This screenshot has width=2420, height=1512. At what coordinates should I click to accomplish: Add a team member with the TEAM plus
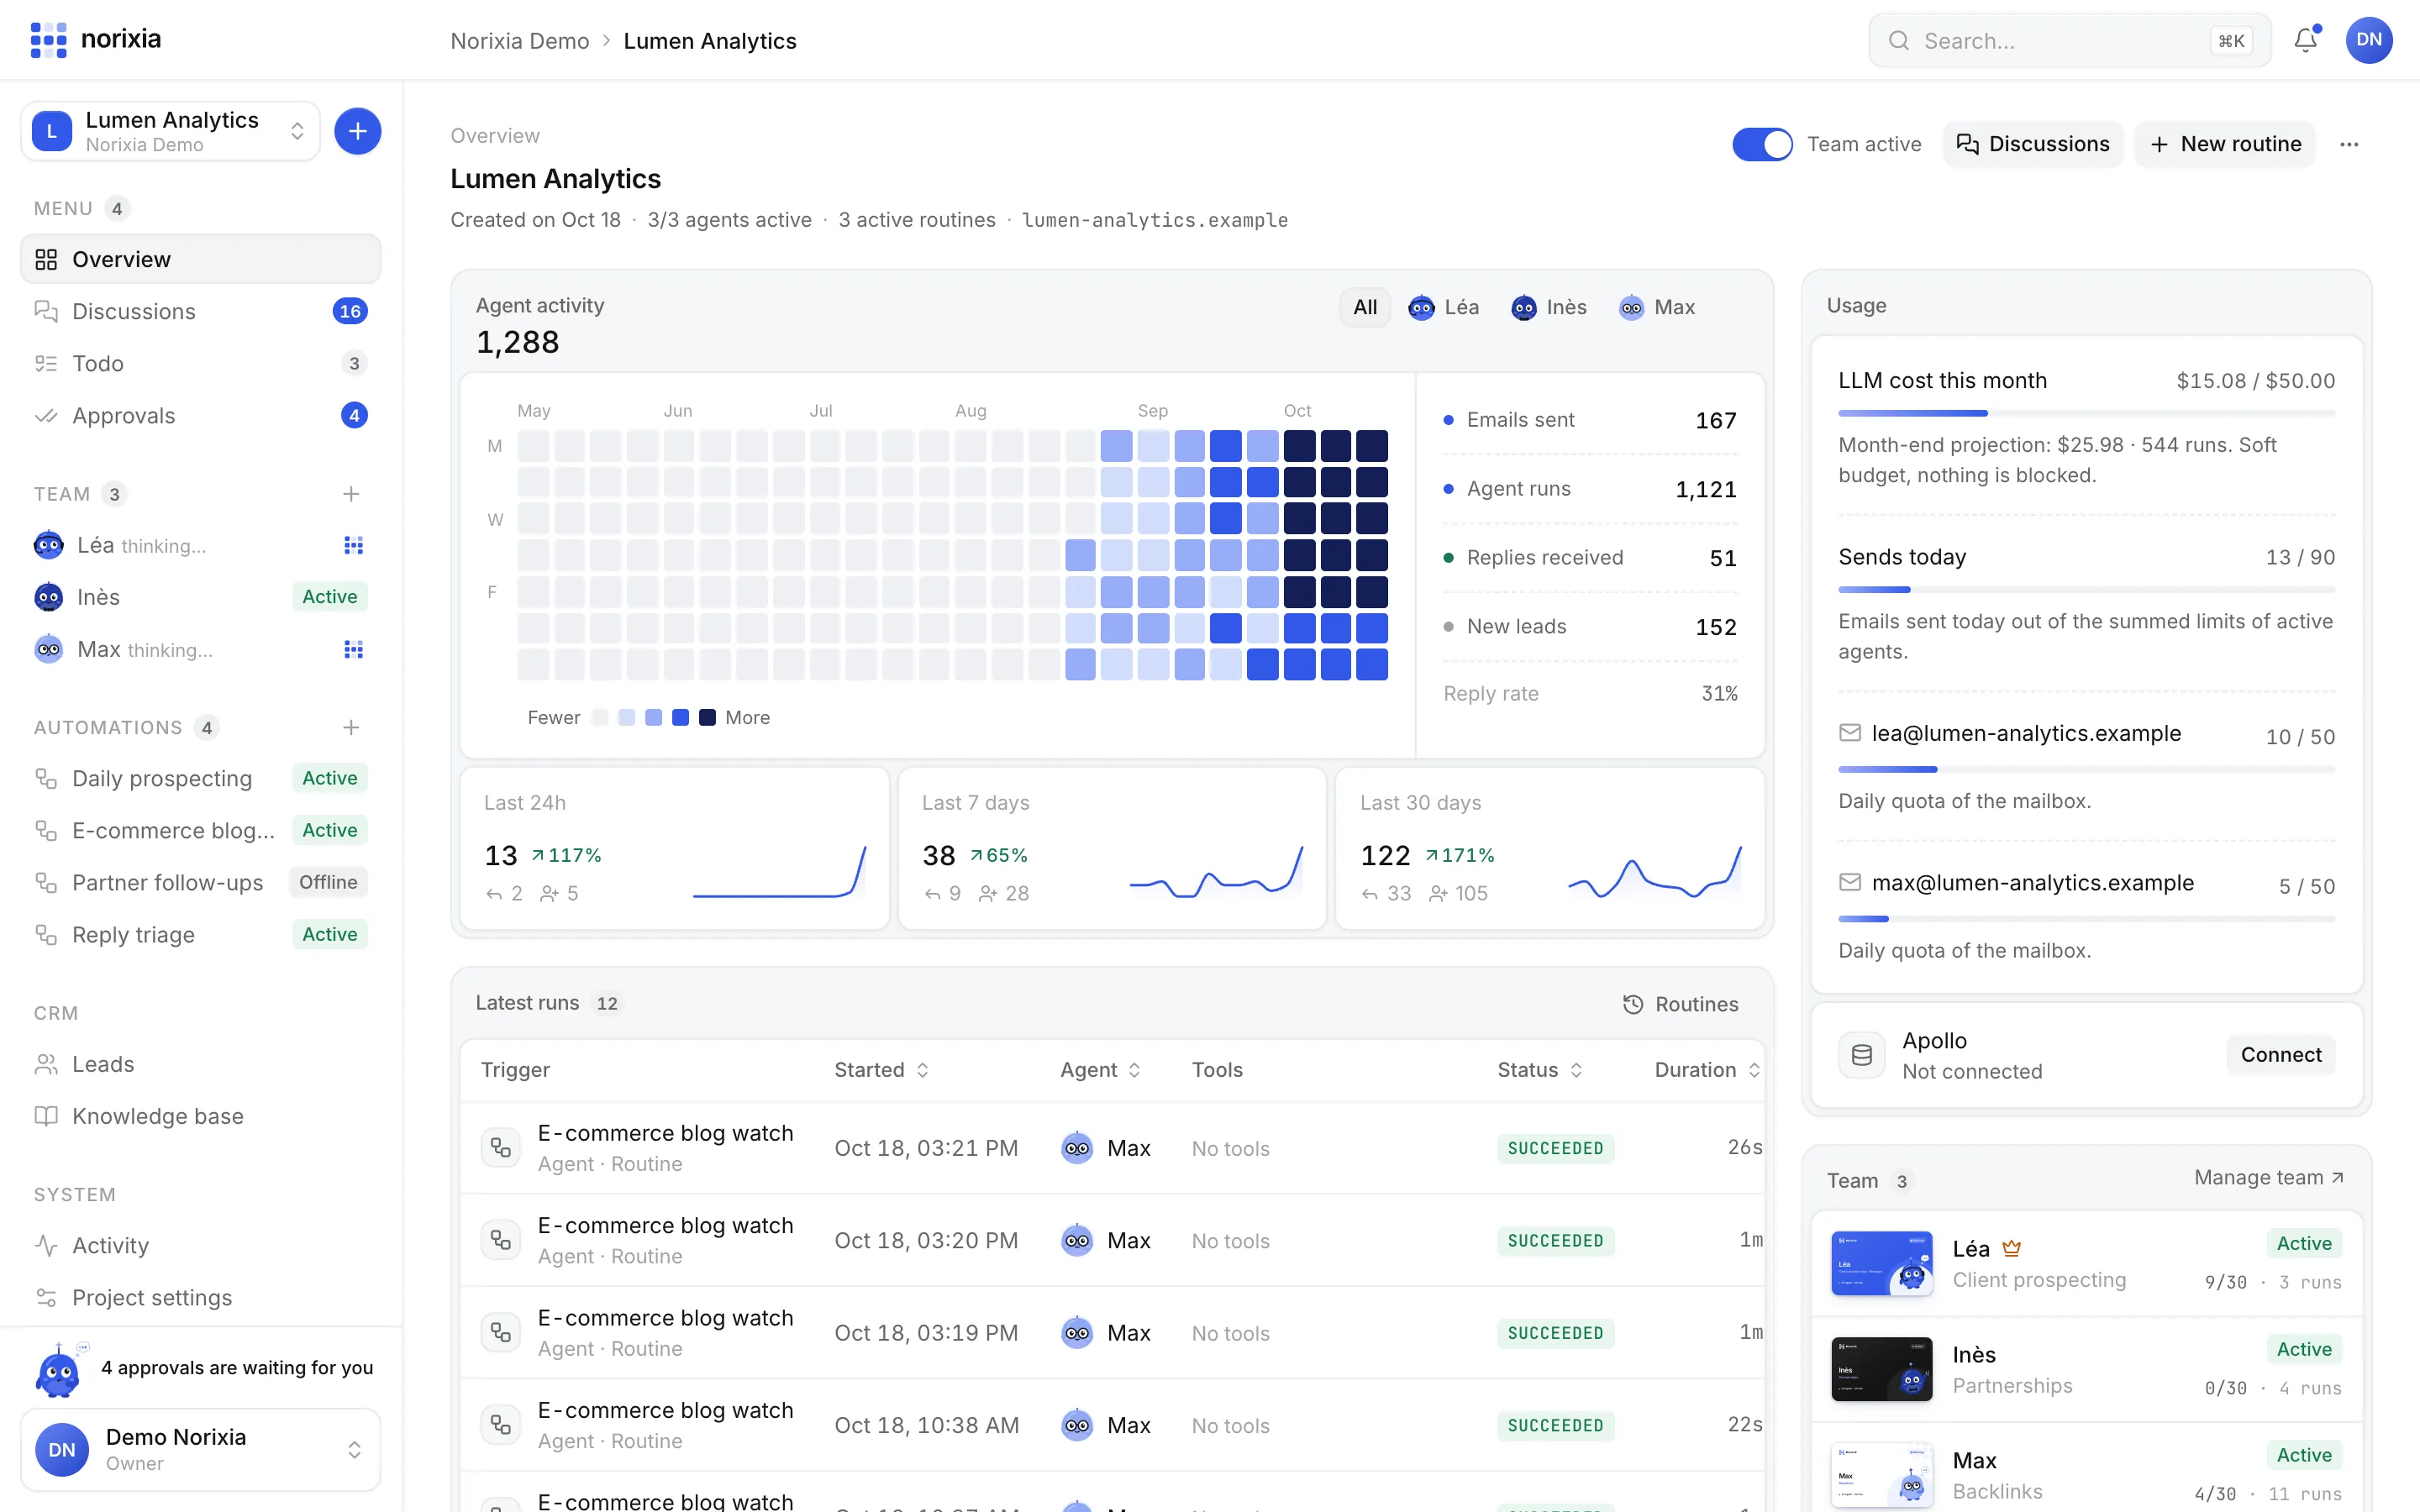click(x=351, y=494)
